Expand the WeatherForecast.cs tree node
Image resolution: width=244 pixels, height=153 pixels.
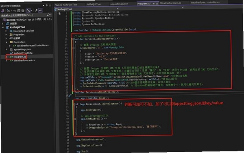[x=7, y=60]
